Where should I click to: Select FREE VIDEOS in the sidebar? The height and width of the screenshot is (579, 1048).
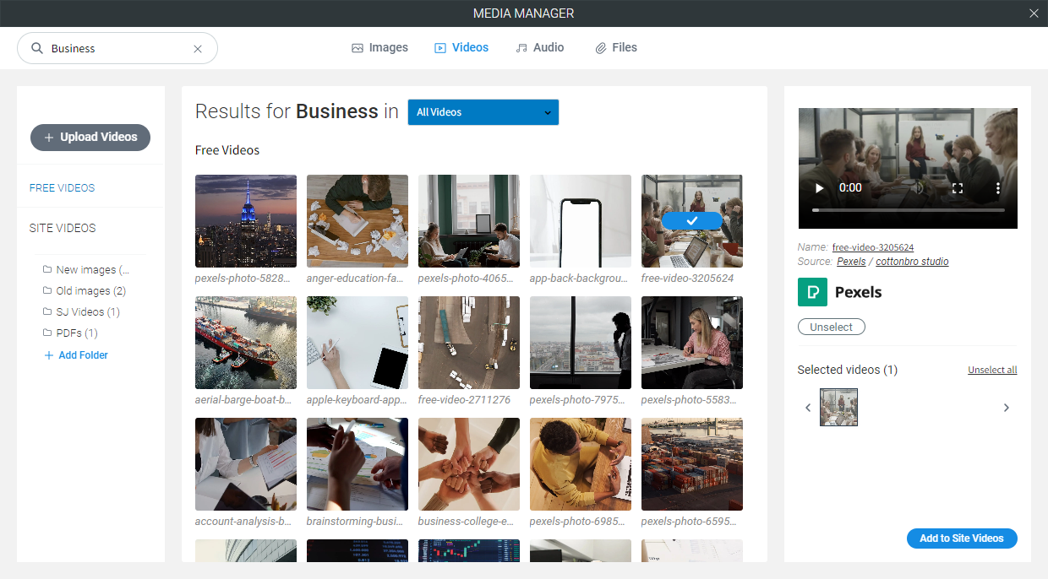(x=62, y=187)
